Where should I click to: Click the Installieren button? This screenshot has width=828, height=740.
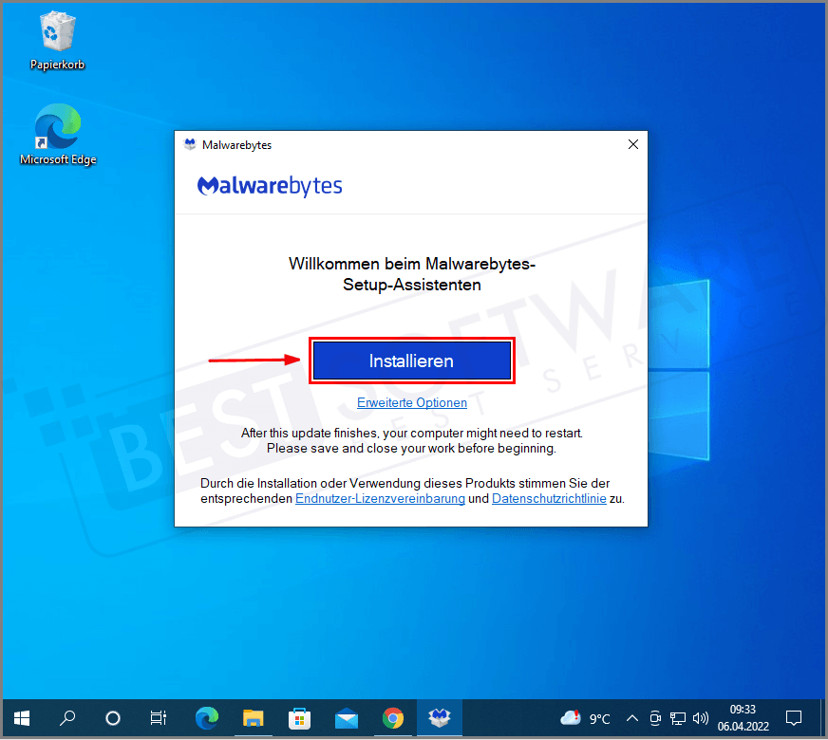[411, 361]
